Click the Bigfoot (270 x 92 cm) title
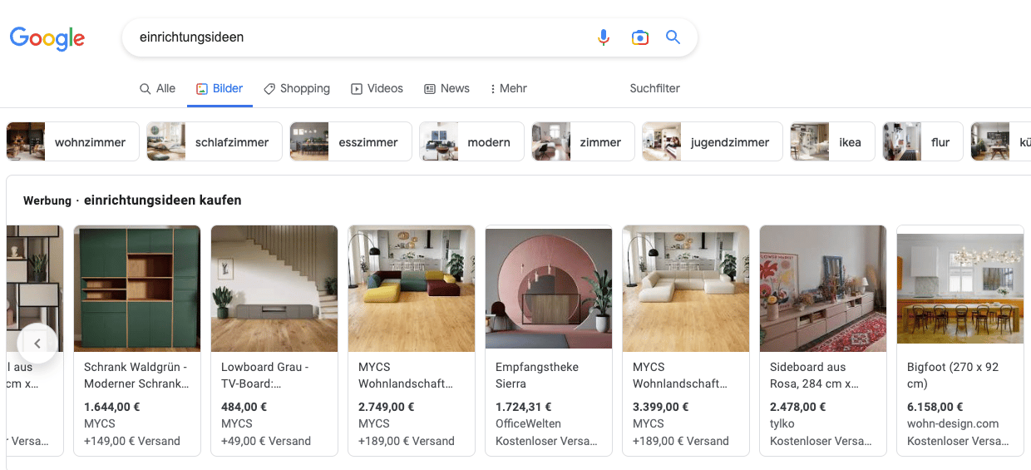Image resolution: width=1031 pixels, height=470 pixels. [953, 375]
